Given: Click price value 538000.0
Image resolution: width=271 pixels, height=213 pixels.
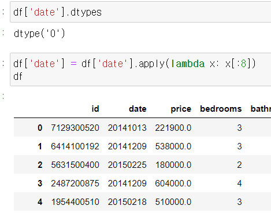Looking at the screenshot, I should point(173,146).
